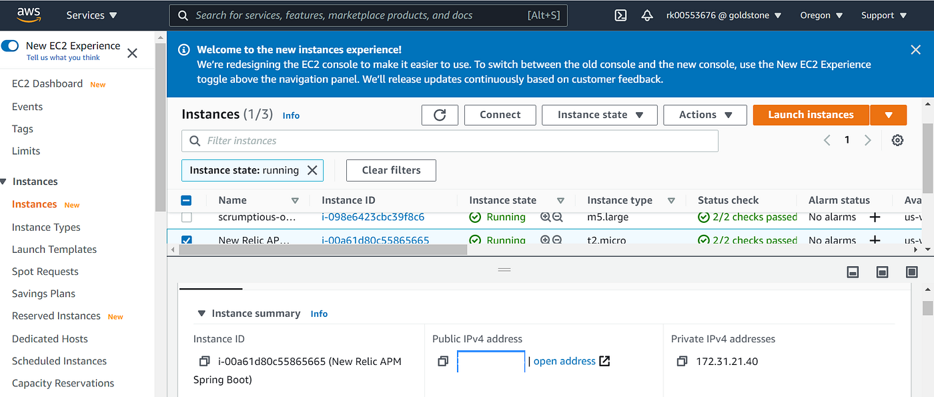Image resolution: width=934 pixels, height=397 pixels.
Task: Uncheck the New Relic APM instance checkbox
Action: point(187,240)
